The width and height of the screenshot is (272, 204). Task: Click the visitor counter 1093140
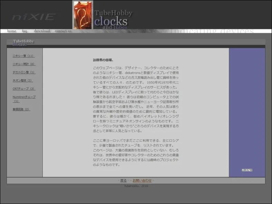(247, 170)
